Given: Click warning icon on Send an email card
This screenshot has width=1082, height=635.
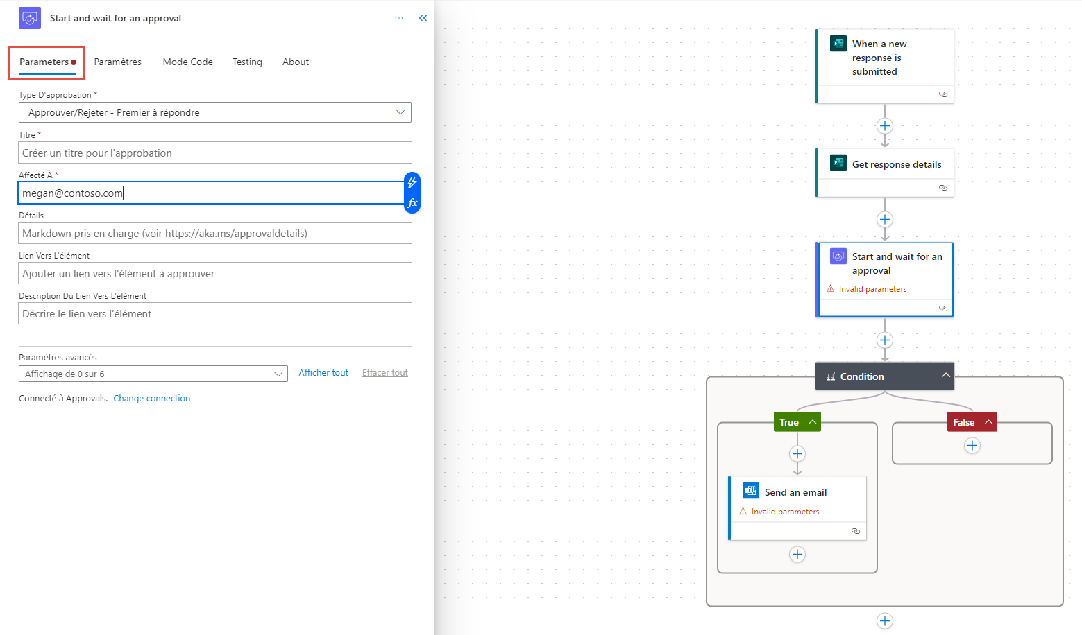Looking at the screenshot, I should click(743, 512).
